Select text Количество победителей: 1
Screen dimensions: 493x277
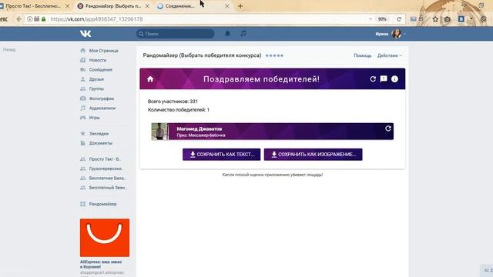coord(179,110)
